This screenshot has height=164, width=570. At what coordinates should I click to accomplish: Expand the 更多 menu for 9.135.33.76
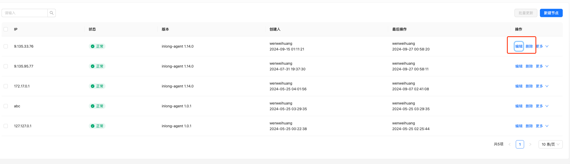pos(542,46)
